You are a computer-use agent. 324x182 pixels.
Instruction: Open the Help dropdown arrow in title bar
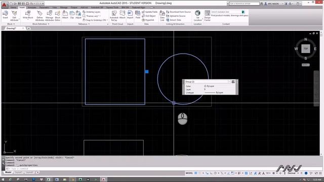[301, 4]
